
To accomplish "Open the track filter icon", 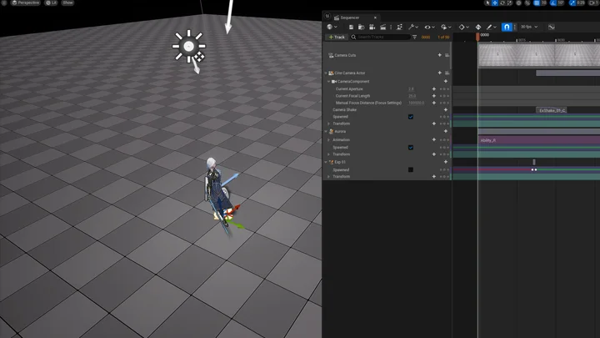I will (414, 38).
